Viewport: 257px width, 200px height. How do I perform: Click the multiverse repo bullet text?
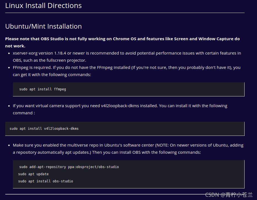pos(128,145)
